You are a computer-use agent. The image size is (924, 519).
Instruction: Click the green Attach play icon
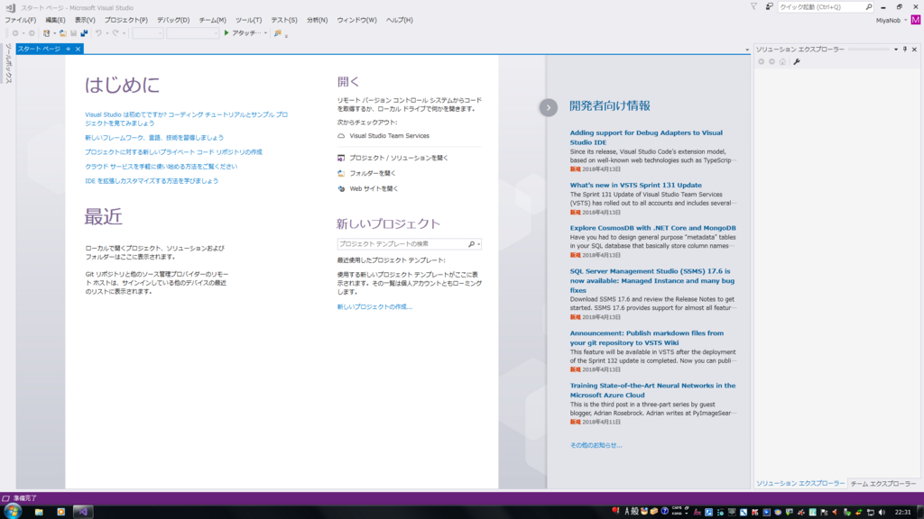point(226,33)
